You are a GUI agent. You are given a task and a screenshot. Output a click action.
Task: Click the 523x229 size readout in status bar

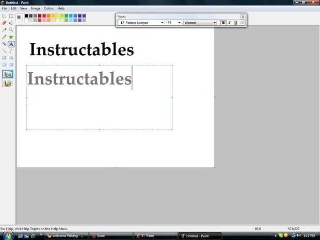tap(294, 229)
